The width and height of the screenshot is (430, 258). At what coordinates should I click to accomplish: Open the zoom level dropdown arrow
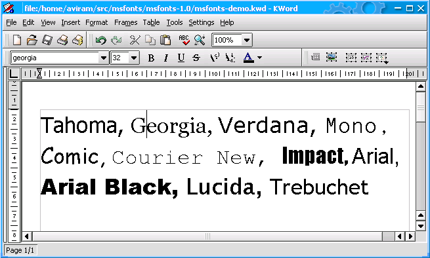click(x=247, y=40)
